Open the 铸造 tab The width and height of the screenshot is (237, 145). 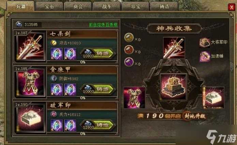tap(164, 6)
